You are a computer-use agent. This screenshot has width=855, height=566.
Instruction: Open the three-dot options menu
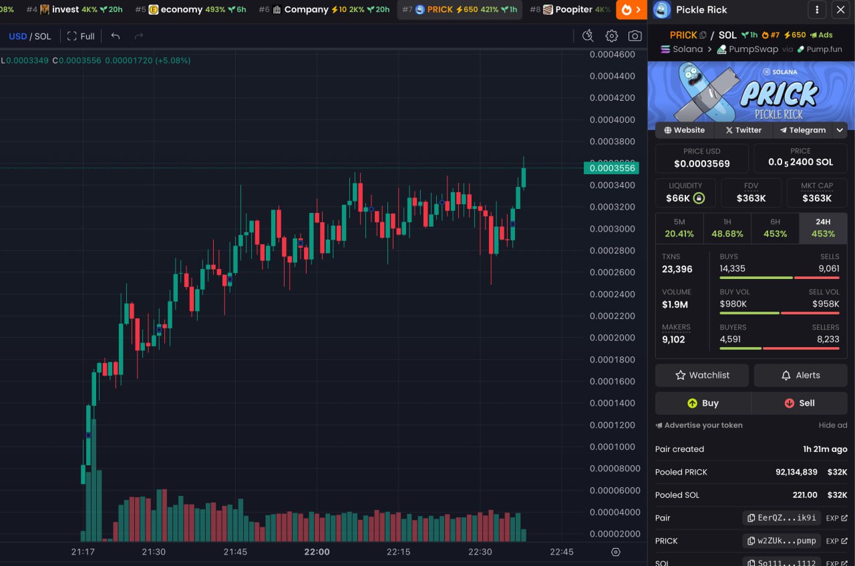coord(817,10)
